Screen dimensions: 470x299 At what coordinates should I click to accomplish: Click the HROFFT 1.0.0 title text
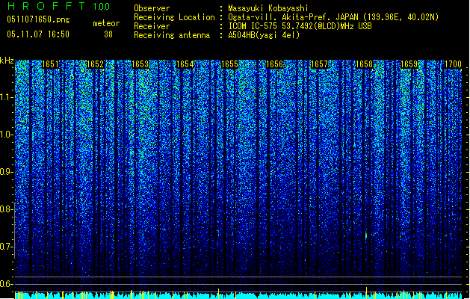tap(59, 6)
